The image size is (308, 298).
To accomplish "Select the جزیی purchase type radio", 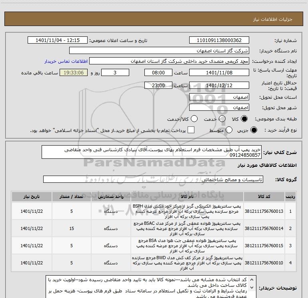I will 254,130.
